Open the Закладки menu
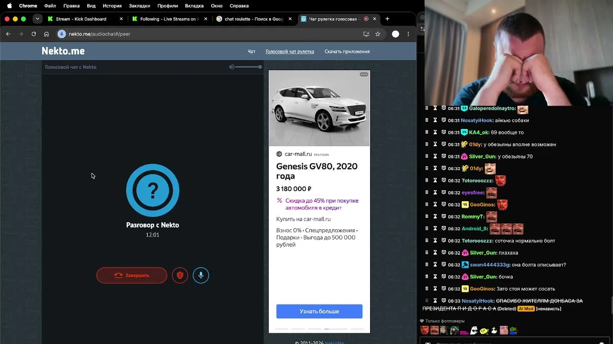 [x=139, y=6]
